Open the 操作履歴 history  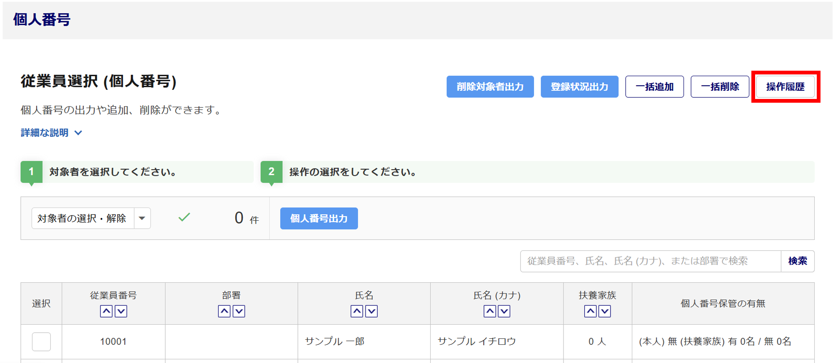785,86
